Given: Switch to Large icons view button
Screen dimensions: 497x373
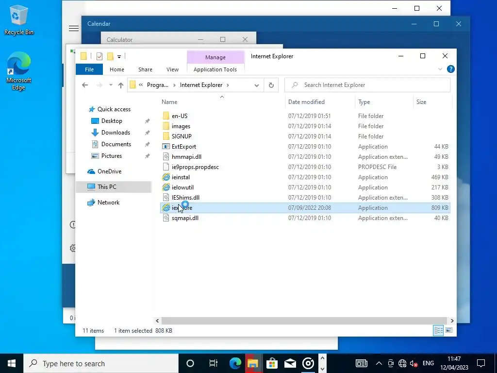Looking at the screenshot, I should (449, 330).
